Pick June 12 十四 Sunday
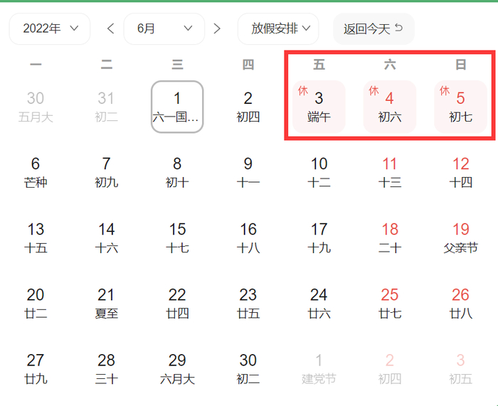 point(460,172)
